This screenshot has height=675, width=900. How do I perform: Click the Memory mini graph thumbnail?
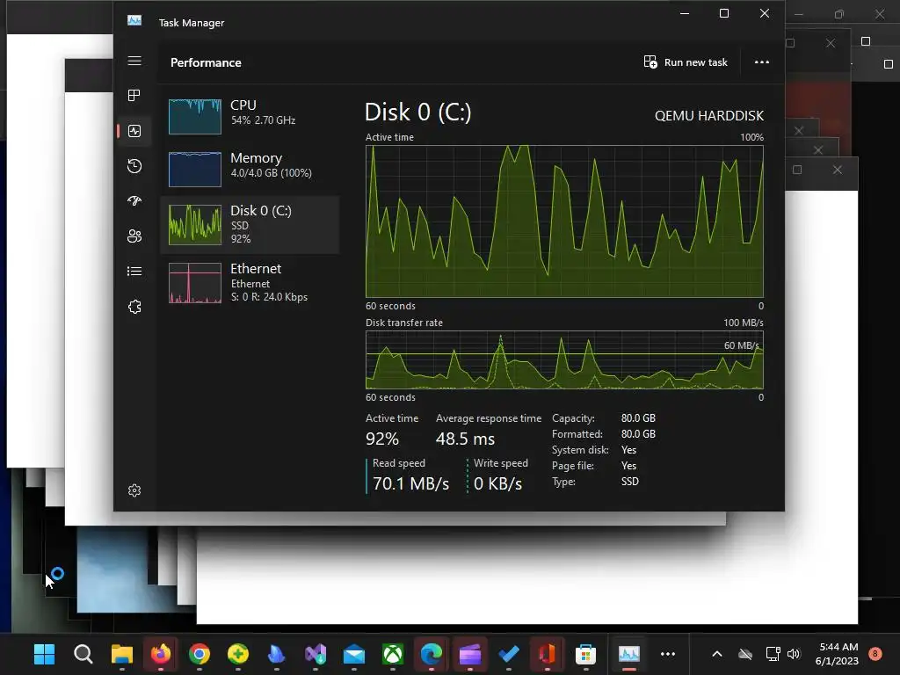tap(195, 170)
